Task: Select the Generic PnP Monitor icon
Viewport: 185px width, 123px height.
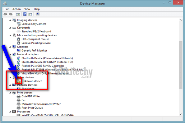Action: pyautogui.click(x=19, y=51)
